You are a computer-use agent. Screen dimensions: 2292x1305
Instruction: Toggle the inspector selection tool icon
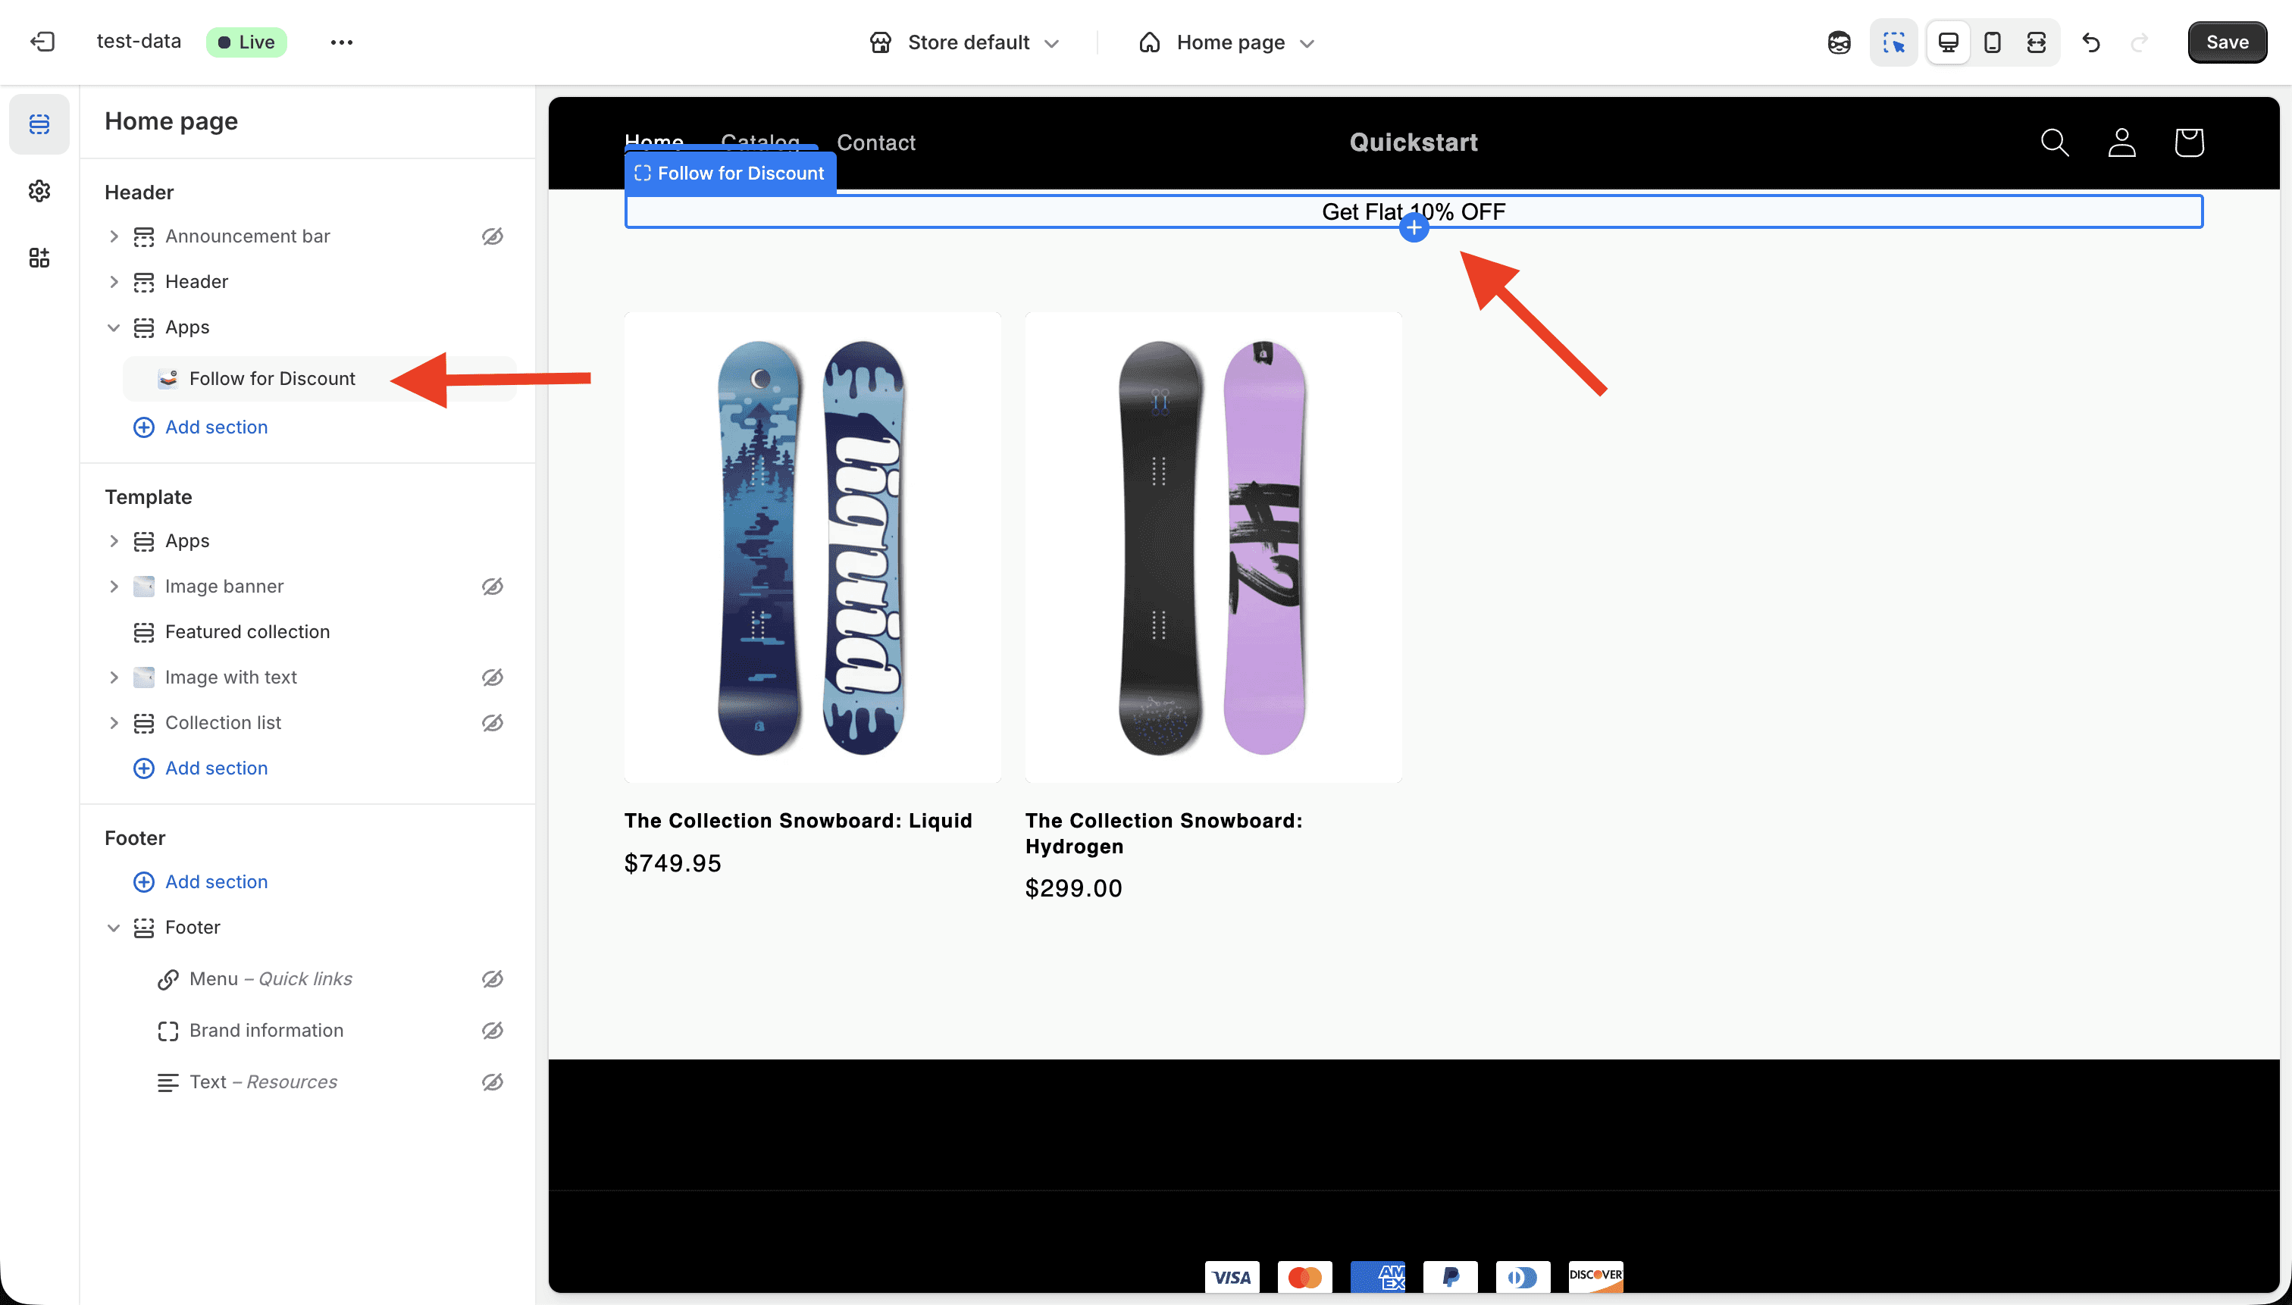pos(1893,42)
